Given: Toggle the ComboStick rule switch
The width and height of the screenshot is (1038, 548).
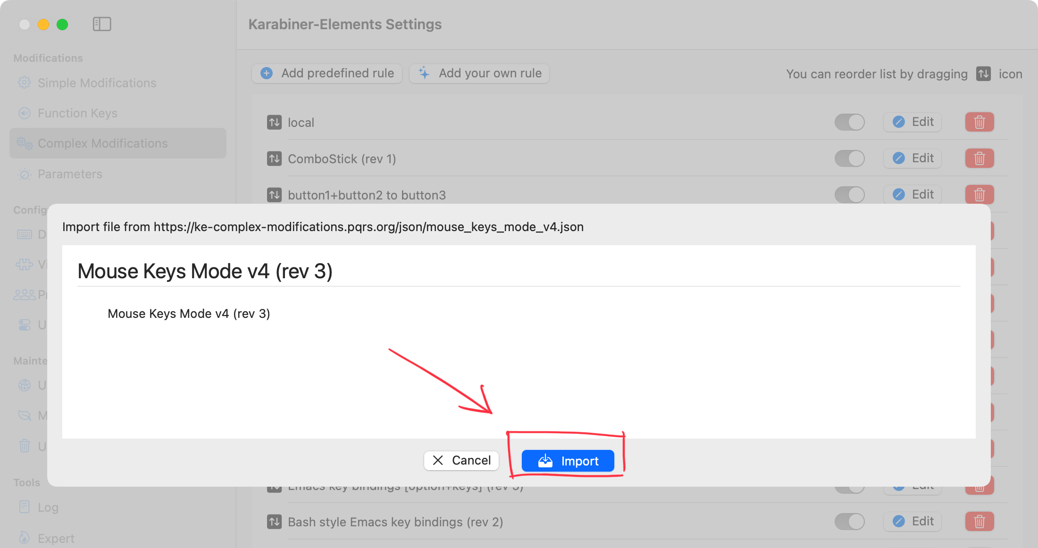Looking at the screenshot, I should tap(850, 158).
